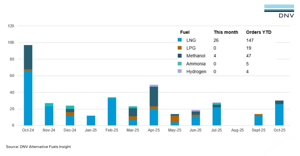Select the LNG Orders YTD value 147
The height and width of the screenshot is (156, 300).
tap(250, 40)
